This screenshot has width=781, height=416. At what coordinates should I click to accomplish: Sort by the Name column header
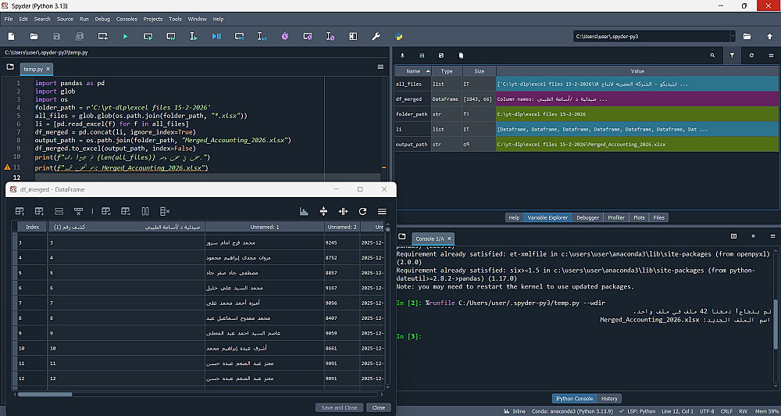click(x=412, y=71)
